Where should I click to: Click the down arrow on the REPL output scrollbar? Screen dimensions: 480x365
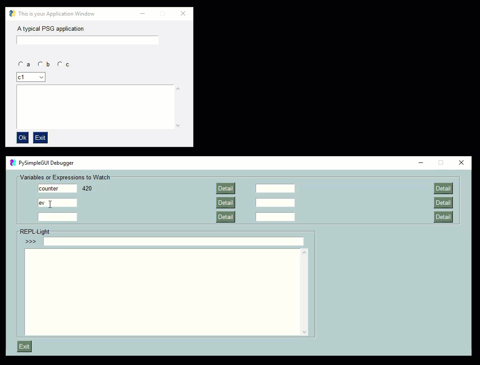pos(304,332)
